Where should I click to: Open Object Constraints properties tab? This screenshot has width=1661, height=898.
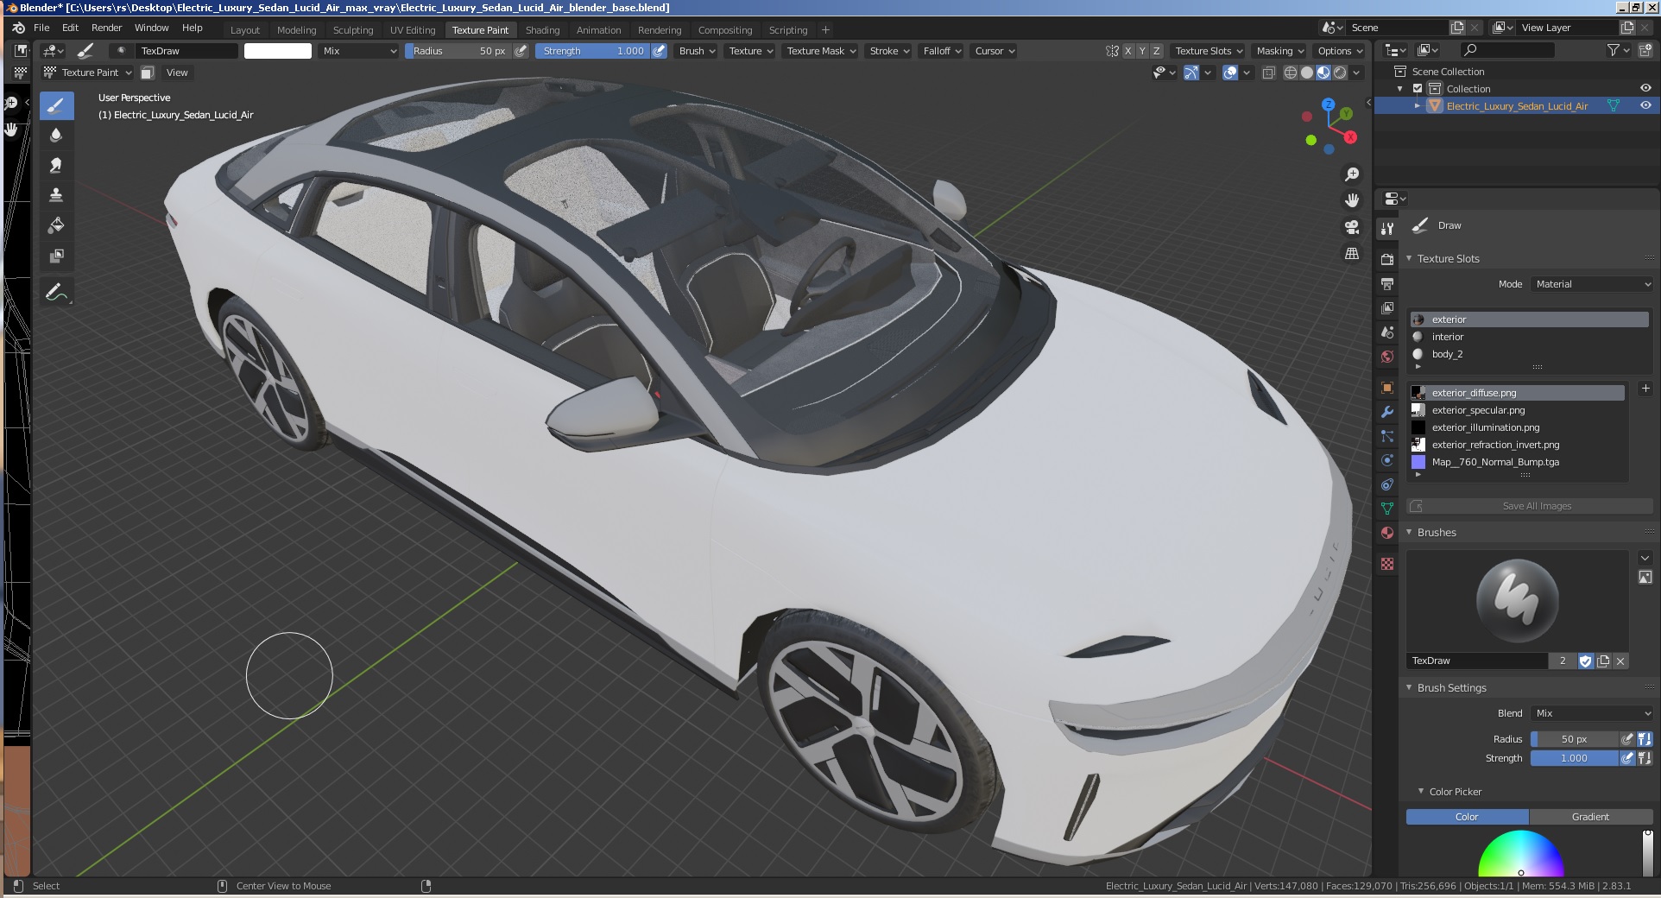pyautogui.click(x=1387, y=484)
